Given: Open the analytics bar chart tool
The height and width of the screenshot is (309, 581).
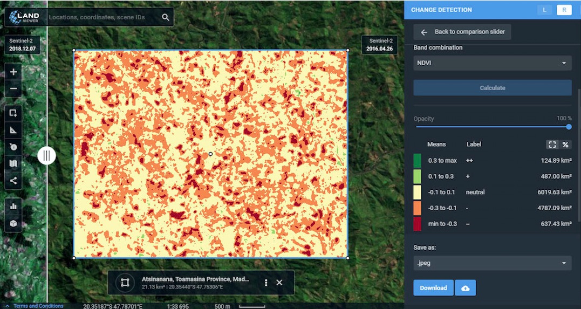Looking at the screenshot, I should (13, 206).
